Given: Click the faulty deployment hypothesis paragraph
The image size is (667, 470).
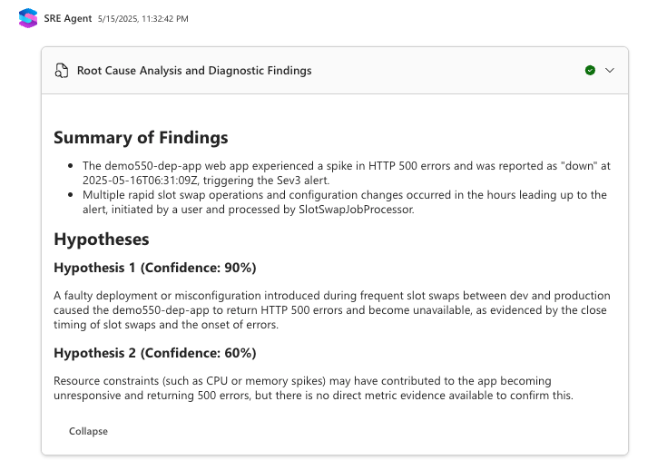Looking at the screenshot, I should [x=332, y=310].
